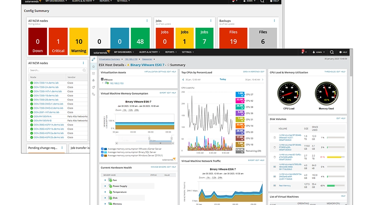The width and height of the screenshot is (374, 205).
Task: Click the home icon in left sidebar
Action: tap(93, 66)
